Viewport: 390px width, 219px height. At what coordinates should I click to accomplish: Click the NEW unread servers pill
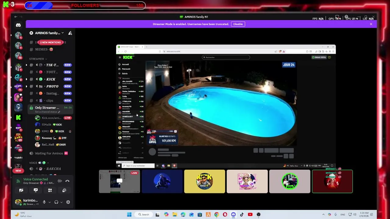point(18,171)
